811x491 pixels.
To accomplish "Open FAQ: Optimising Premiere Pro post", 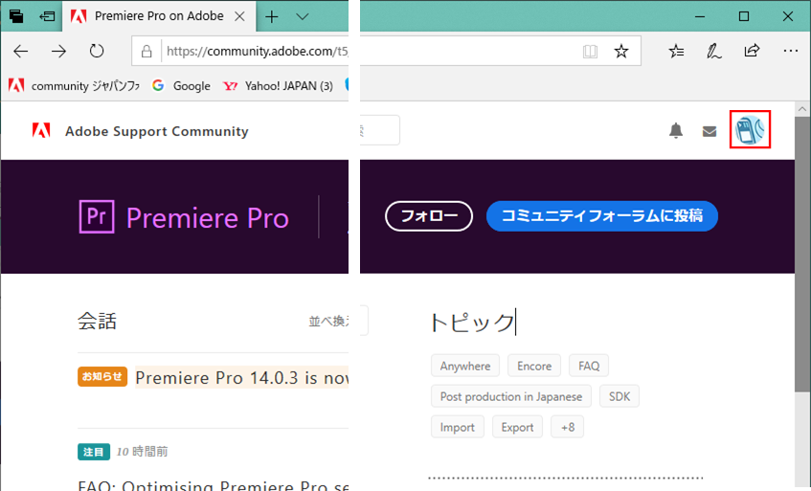I will pyautogui.click(x=214, y=485).
